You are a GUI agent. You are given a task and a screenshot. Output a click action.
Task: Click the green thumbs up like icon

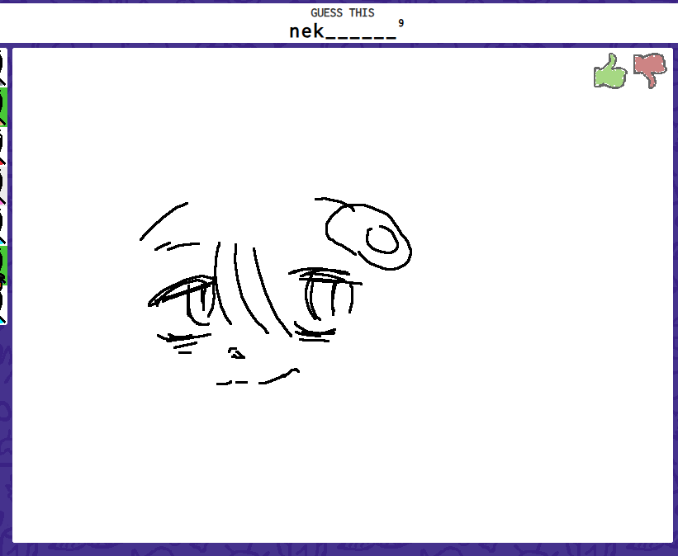610,72
